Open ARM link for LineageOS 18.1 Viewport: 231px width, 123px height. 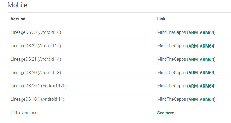click(193, 99)
